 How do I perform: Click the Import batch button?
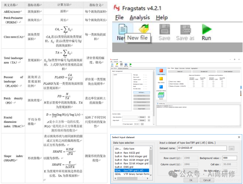click(142, 109)
